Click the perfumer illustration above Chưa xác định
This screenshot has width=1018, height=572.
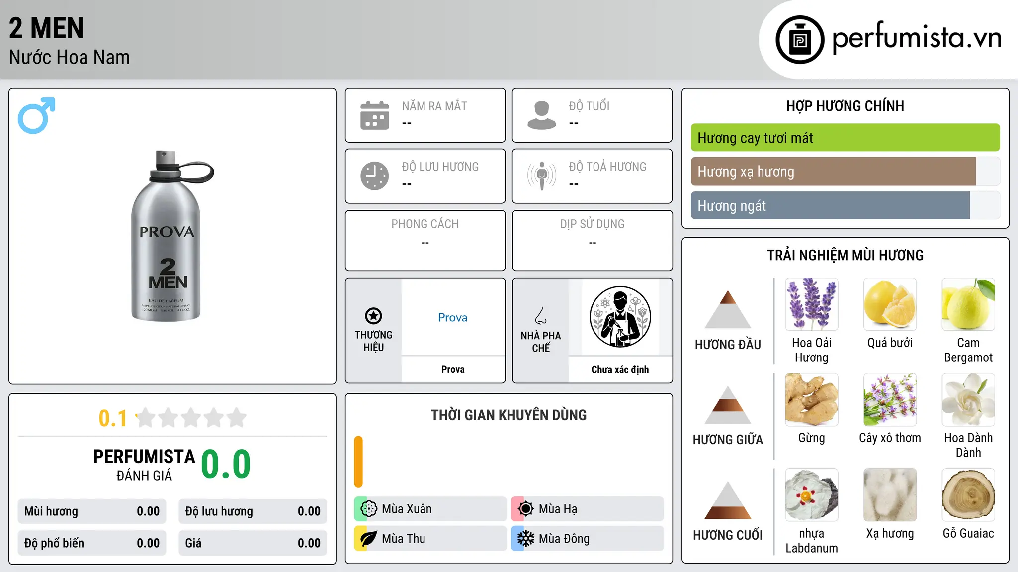[x=620, y=317]
